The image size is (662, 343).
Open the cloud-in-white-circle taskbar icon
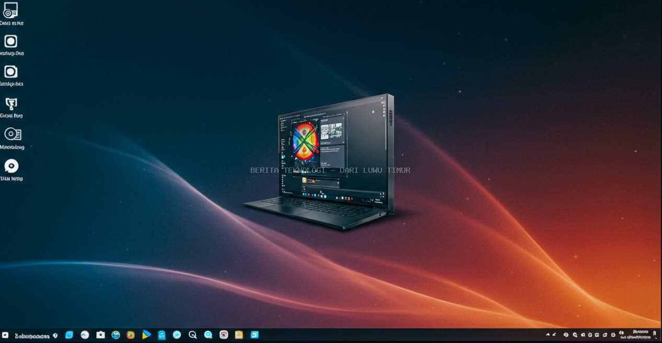pyautogui.click(x=85, y=335)
